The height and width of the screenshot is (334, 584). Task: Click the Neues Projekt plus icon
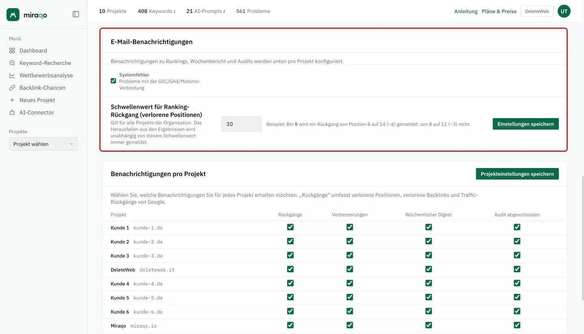12,100
